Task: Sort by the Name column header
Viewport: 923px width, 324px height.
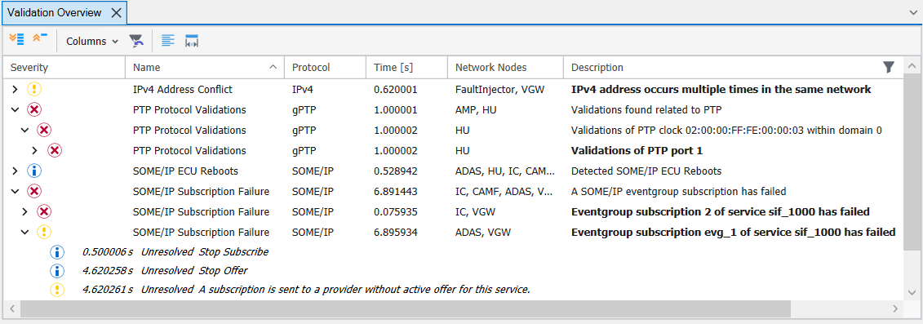Action: 205,67
